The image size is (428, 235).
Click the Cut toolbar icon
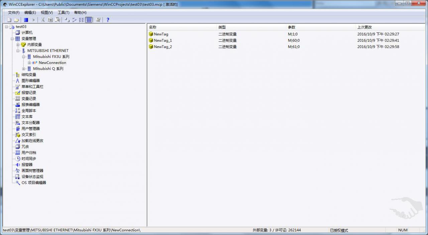click(43, 20)
